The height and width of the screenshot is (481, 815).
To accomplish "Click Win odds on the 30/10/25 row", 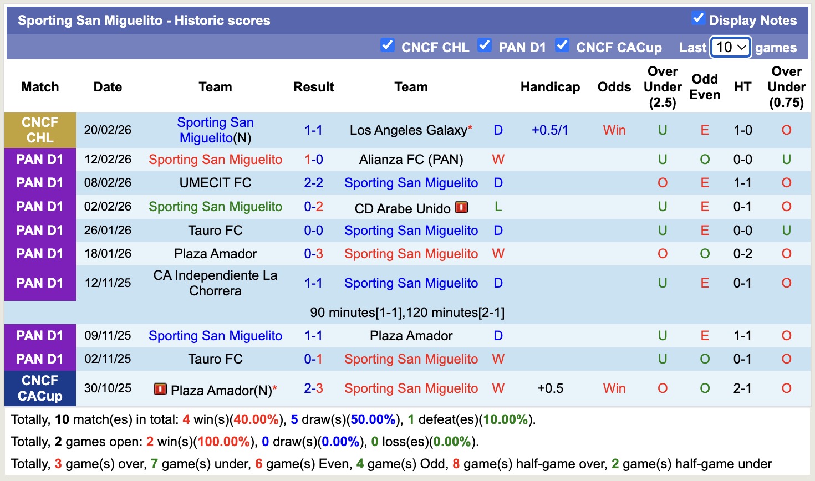I will [614, 388].
